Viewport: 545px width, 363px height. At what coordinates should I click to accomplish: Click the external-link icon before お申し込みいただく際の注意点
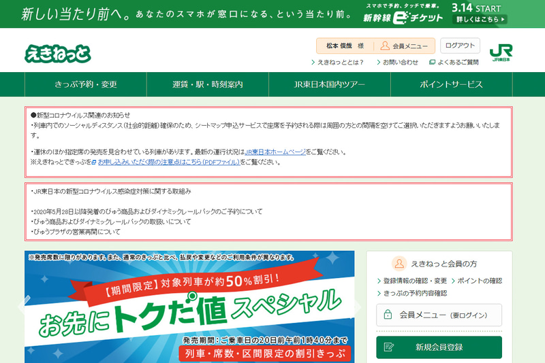click(x=94, y=162)
